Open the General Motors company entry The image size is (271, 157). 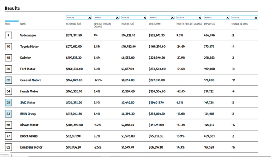click(x=30, y=80)
